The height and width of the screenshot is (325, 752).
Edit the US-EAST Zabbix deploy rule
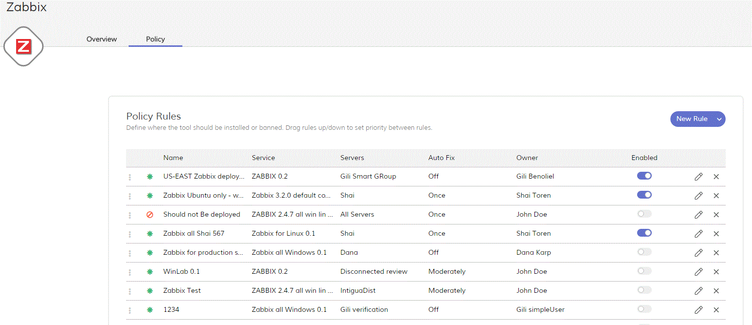(699, 177)
